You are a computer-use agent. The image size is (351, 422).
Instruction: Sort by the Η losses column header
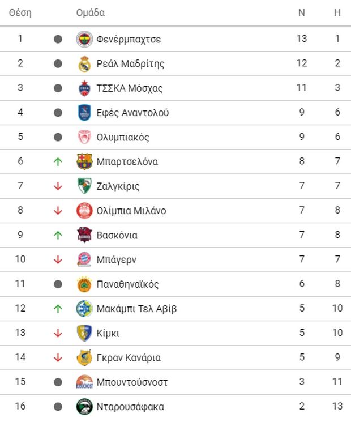(337, 13)
